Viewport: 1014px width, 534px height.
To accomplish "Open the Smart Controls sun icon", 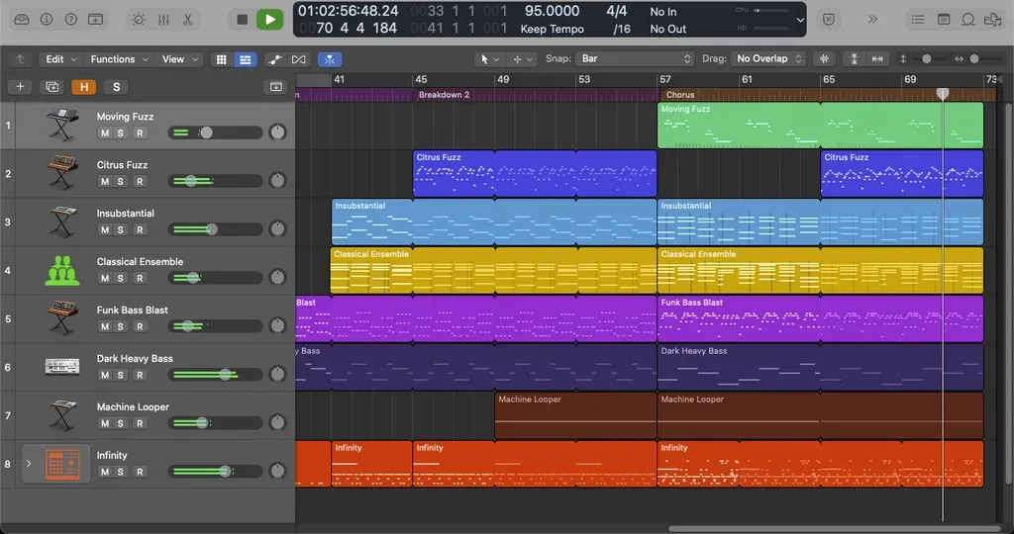I will click(139, 20).
